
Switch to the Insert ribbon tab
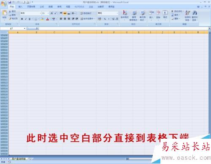(20, 7)
